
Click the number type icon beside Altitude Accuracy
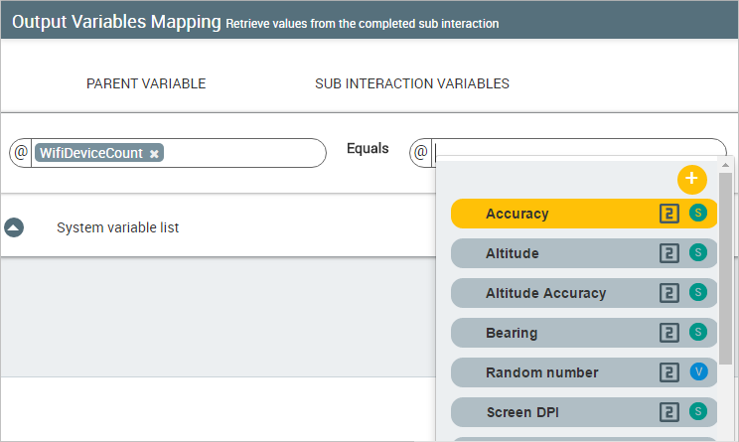coord(668,293)
